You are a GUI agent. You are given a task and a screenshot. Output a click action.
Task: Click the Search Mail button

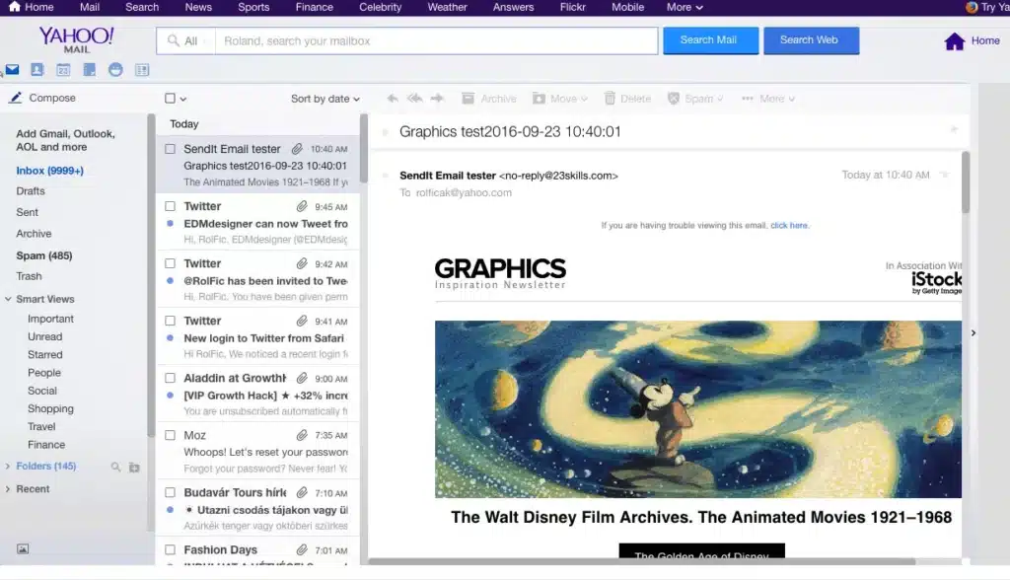710,40
